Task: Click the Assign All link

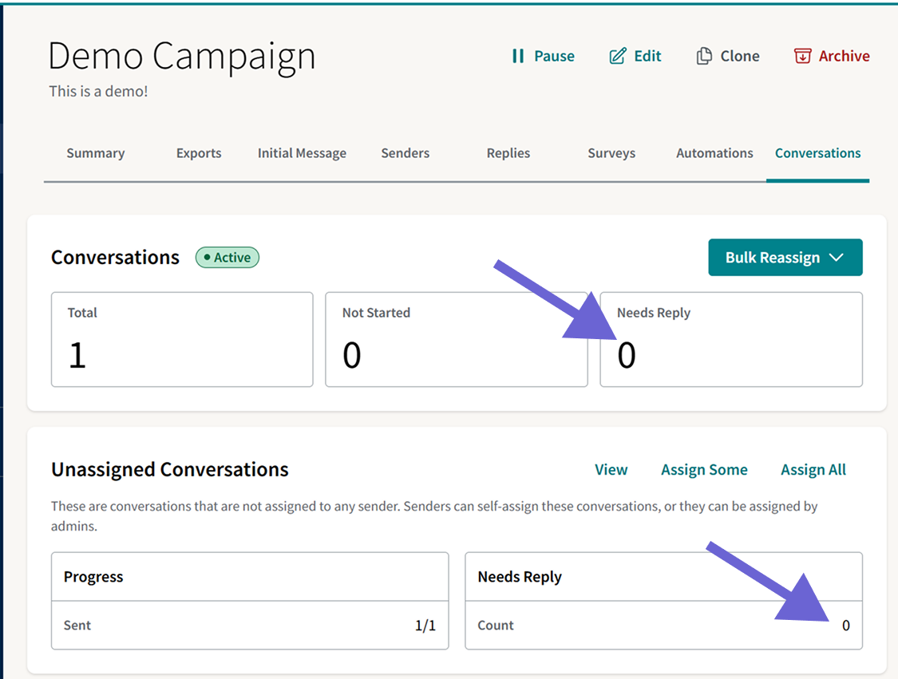Action: click(x=813, y=470)
